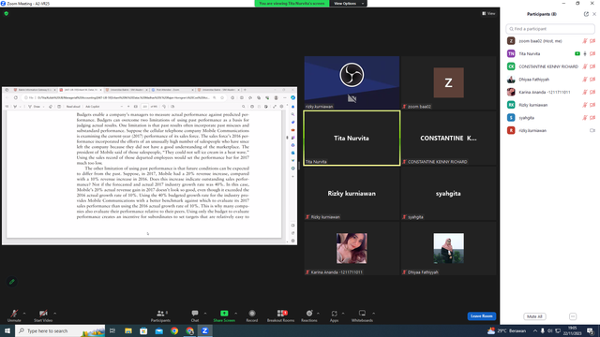Start recording with the Record button
The image size is (600, 337).
[x=252, y=315]
